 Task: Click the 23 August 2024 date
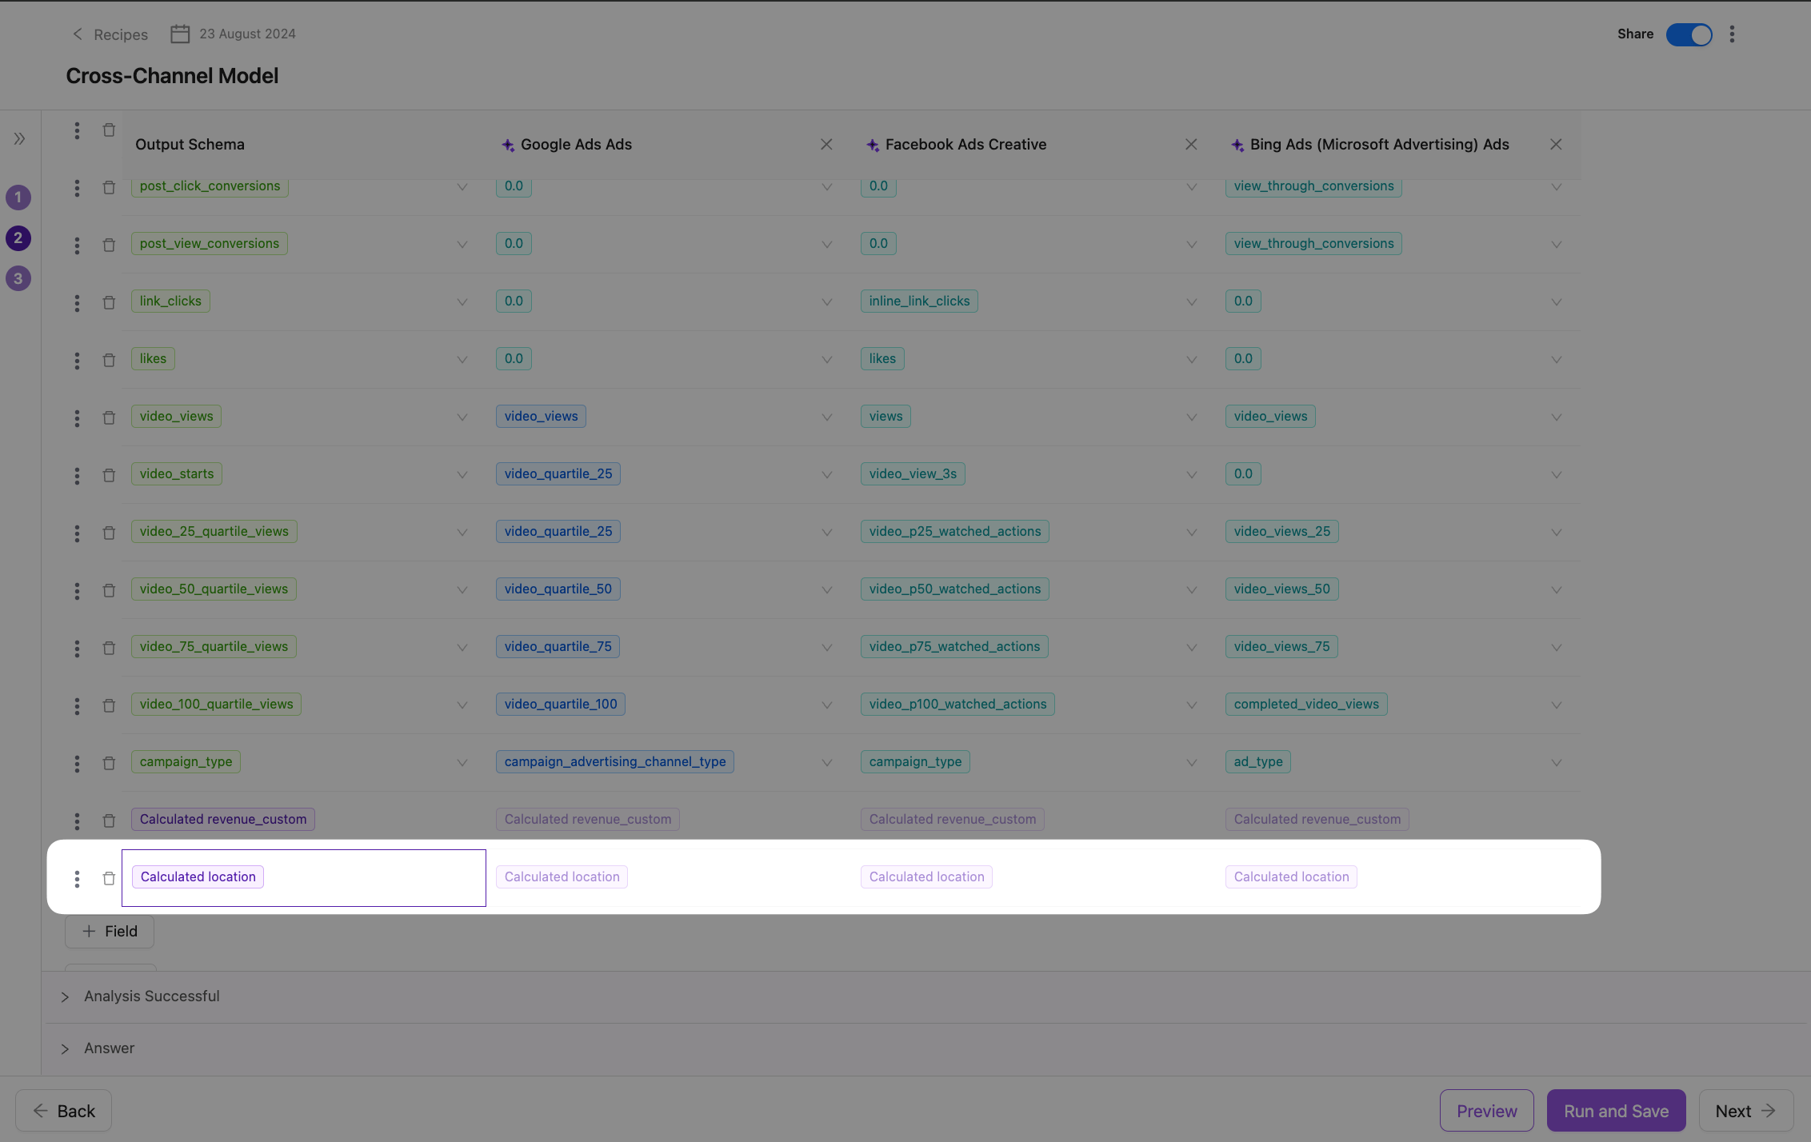tap(247, 34)
